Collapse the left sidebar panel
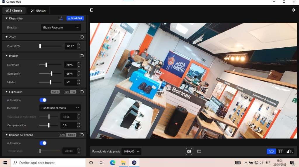The image size is (299, 167). [x=92, y=10]
